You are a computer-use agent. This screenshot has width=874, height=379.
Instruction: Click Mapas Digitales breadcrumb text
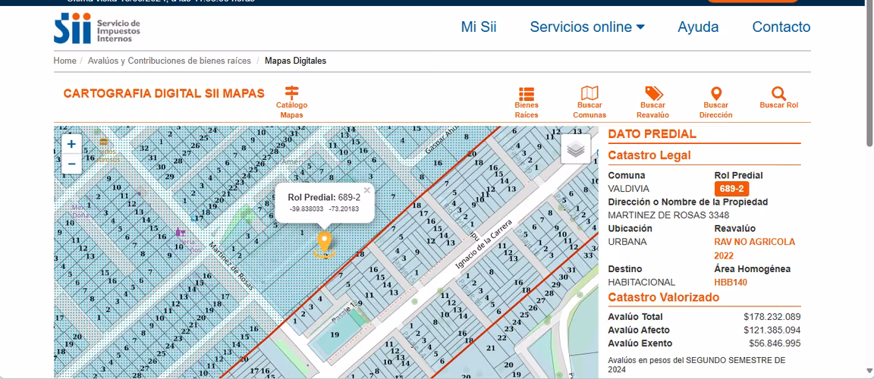click(x=295, y=61)
